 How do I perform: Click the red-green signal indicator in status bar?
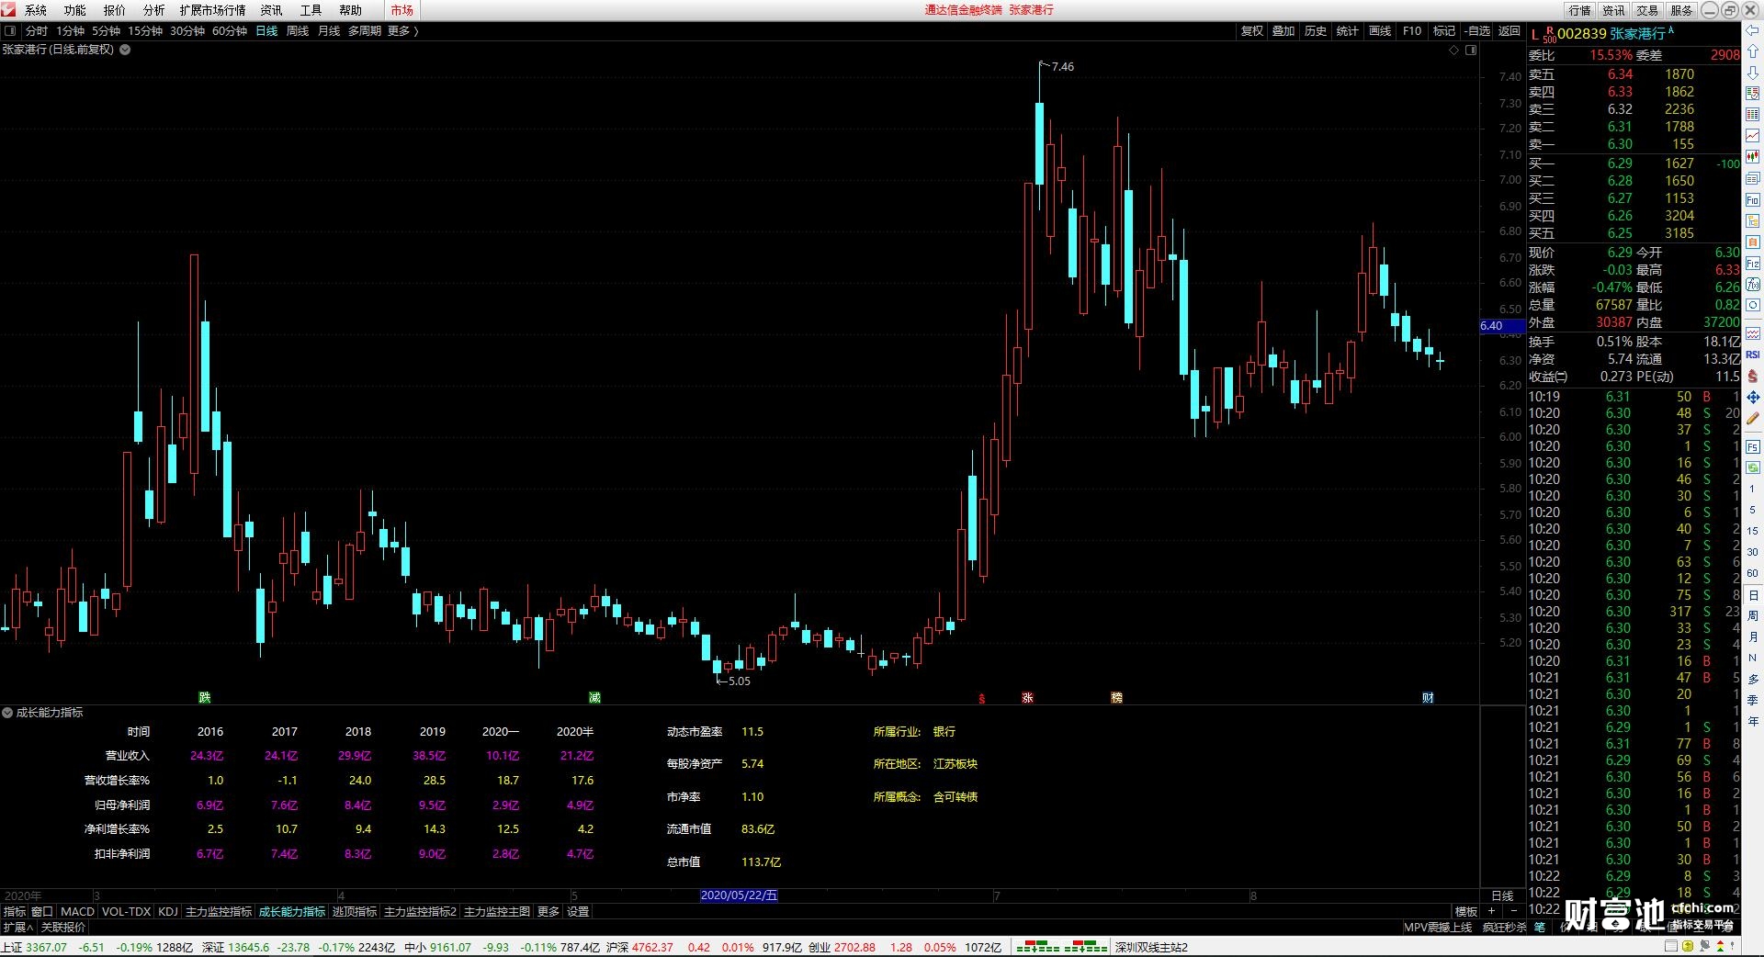tap(1060, 947)
